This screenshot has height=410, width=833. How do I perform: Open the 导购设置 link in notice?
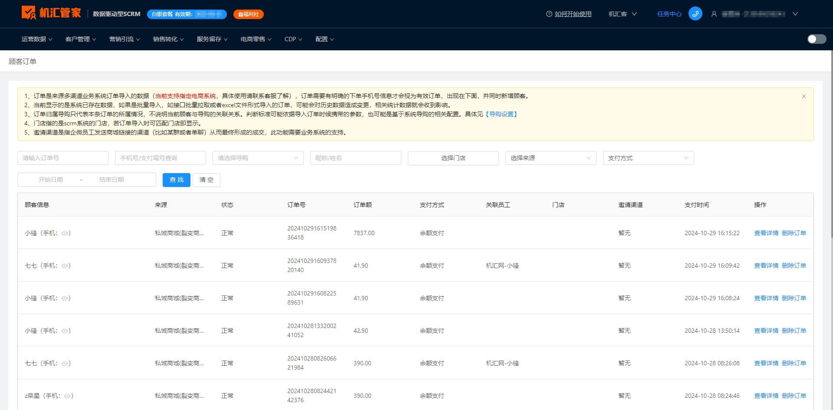[501, 114]
